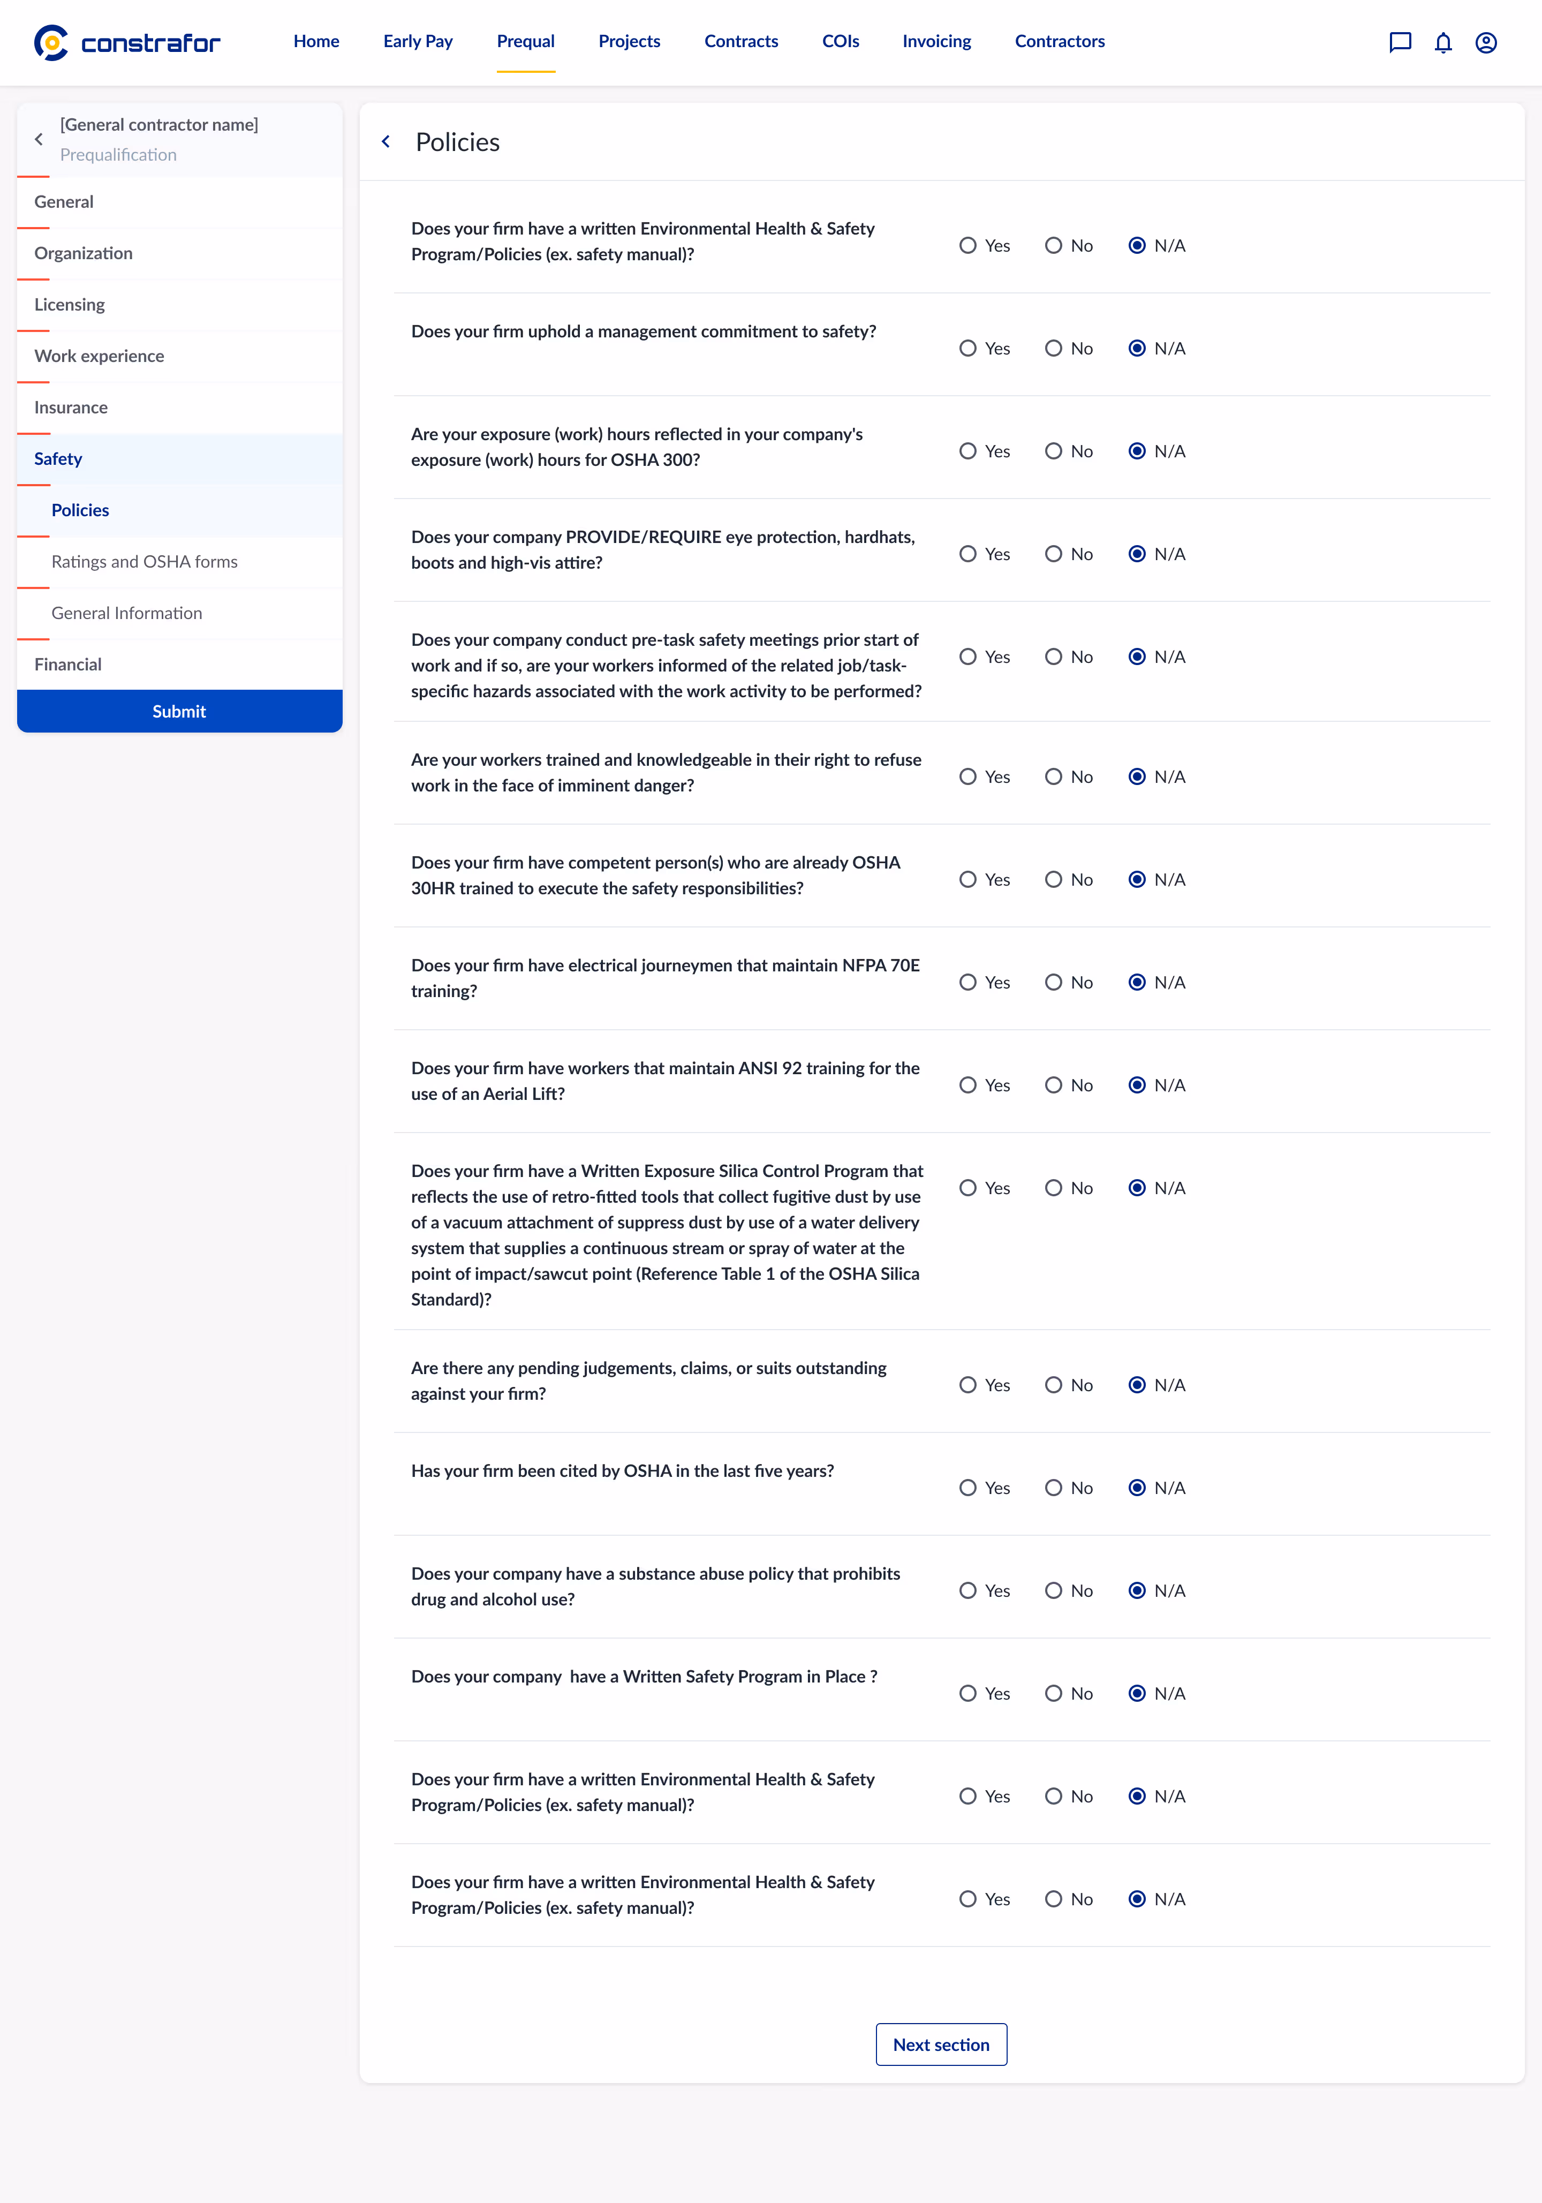Select Yes for right to refuse work question
This screenshot has height=2203, width=1542.
[968, 776]
